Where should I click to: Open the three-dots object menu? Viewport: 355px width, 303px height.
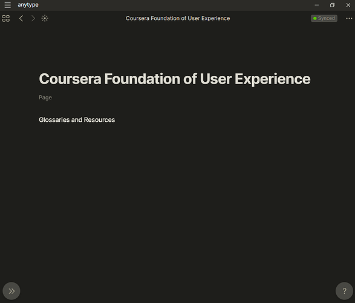point(349,18)
